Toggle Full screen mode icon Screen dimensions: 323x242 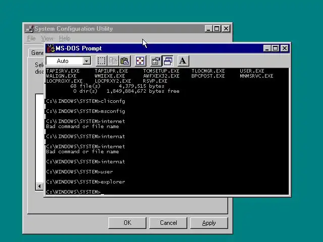140,61
